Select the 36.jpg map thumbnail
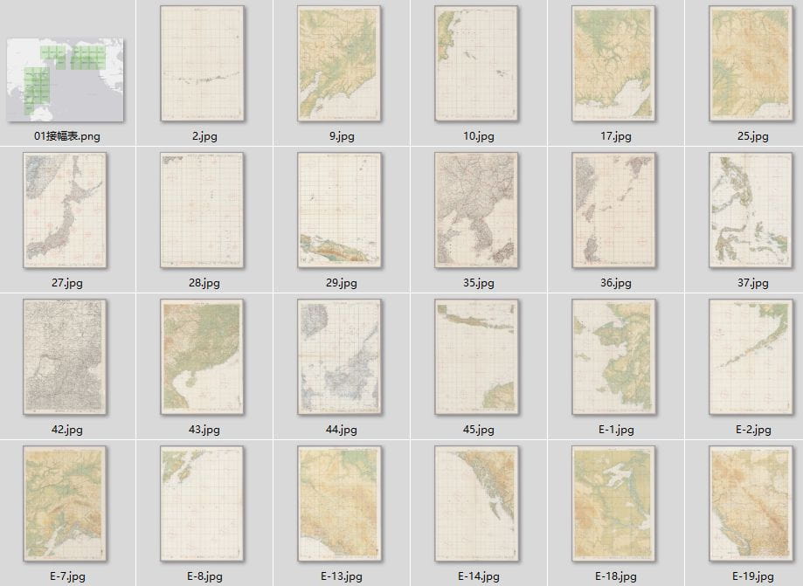Screen dimensions: 803x586 [x=614, y=210]
